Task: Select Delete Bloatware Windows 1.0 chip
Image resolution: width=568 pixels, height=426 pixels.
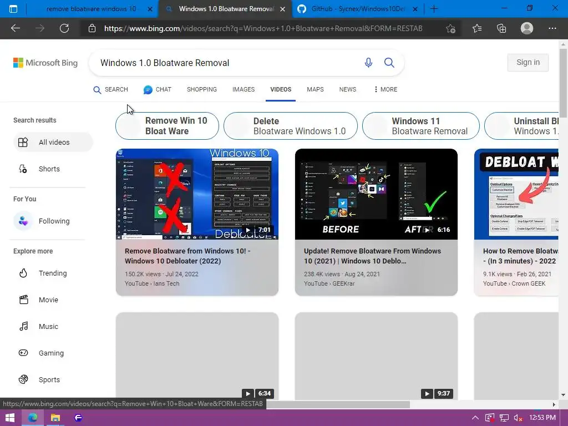Action: [x=291, y=126]
